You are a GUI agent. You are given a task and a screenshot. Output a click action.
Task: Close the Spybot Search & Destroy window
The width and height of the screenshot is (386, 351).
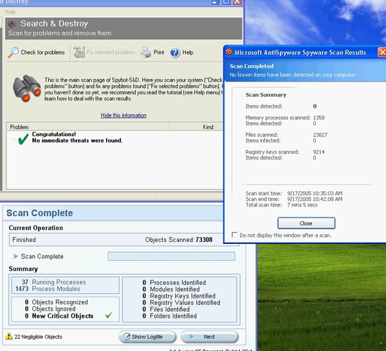tap(237, 2)
